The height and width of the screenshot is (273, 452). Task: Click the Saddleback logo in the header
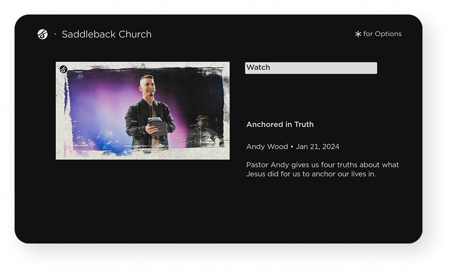pyautogui.click(x=43, y=34)
